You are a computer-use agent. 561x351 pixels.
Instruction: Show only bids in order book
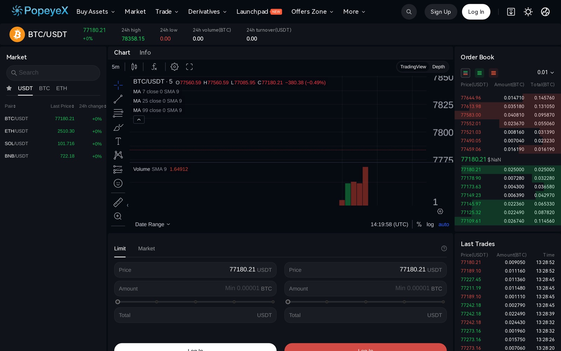pos(479,73)
